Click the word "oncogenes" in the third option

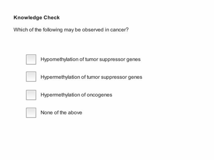(99, 95)
